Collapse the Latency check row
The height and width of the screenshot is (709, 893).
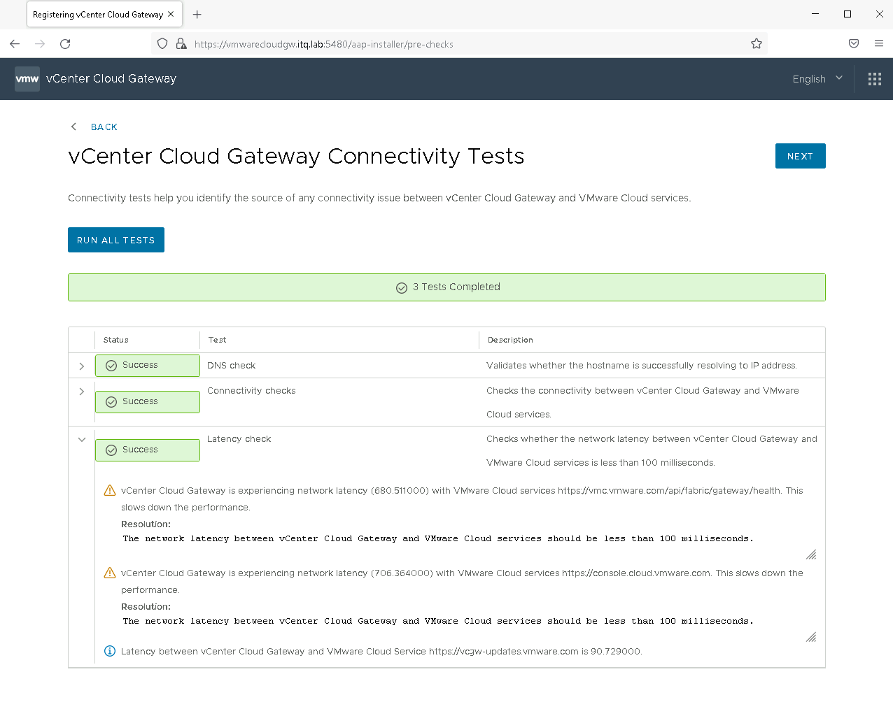[82, 440]
